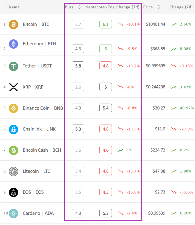Click the Bitcoin coin logo icon
The height and width of the screenshot is (225, 195).
(13, 24)
